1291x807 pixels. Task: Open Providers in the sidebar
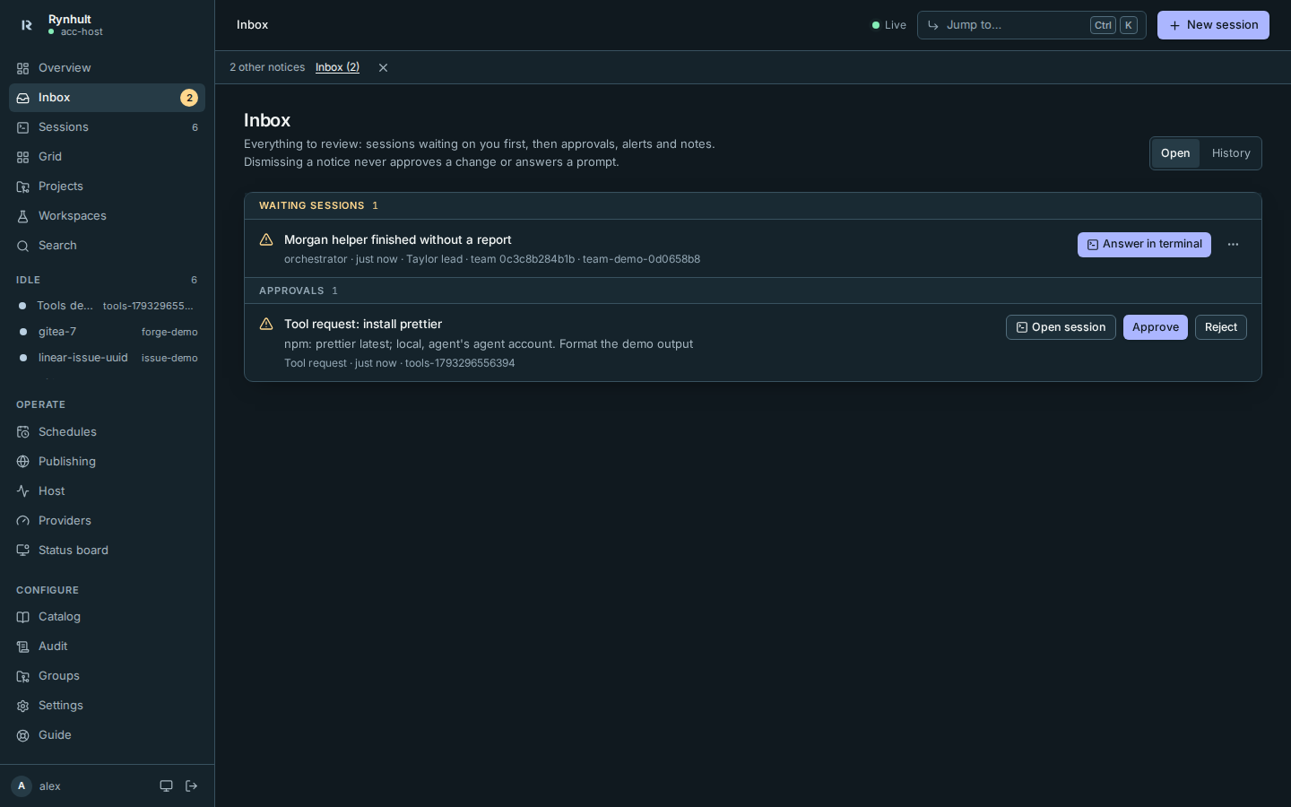[x=107, y=521]
